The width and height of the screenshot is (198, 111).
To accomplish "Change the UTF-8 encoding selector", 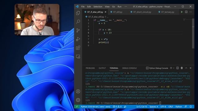I will pyautogui.click(x=163, y=107).
